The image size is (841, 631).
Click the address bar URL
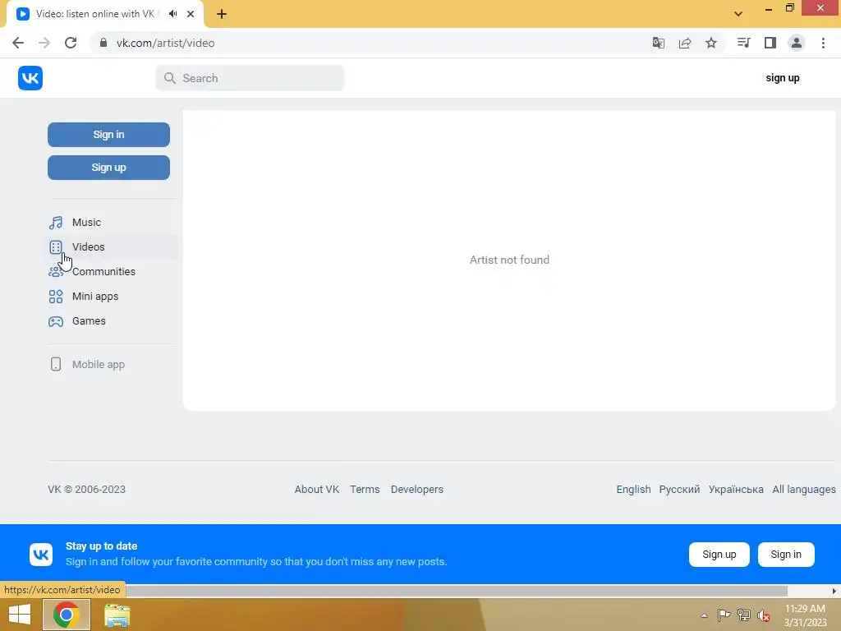tap(165, 43)
